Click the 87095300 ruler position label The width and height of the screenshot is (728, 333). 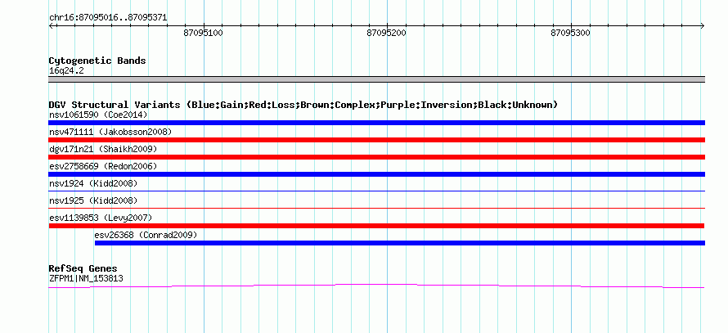(x=570, y=33)
